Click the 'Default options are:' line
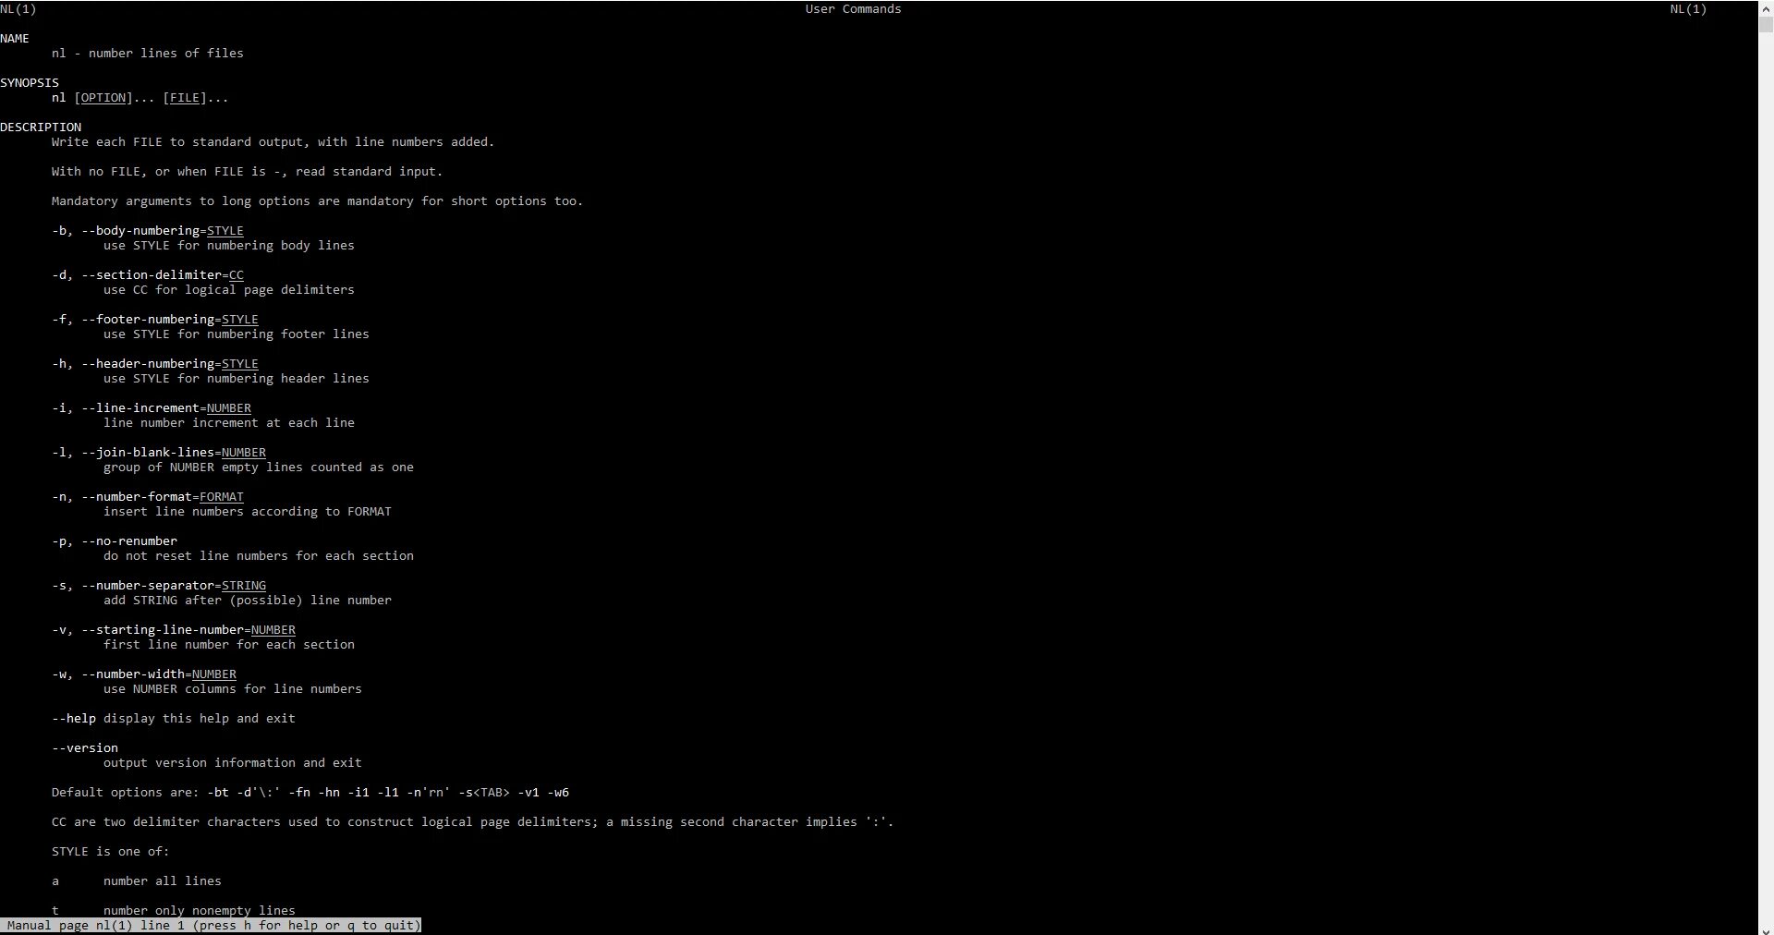This screenshot has width=1774, height=935. click(x=310, y=792)
